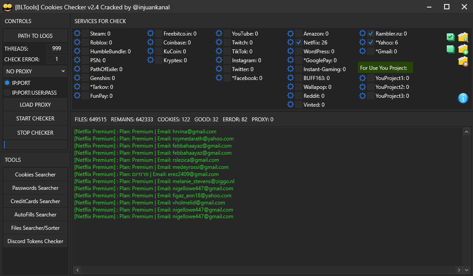Open the AutoFills Searcher tool
The image size is (473, 276).
point(36,215)
